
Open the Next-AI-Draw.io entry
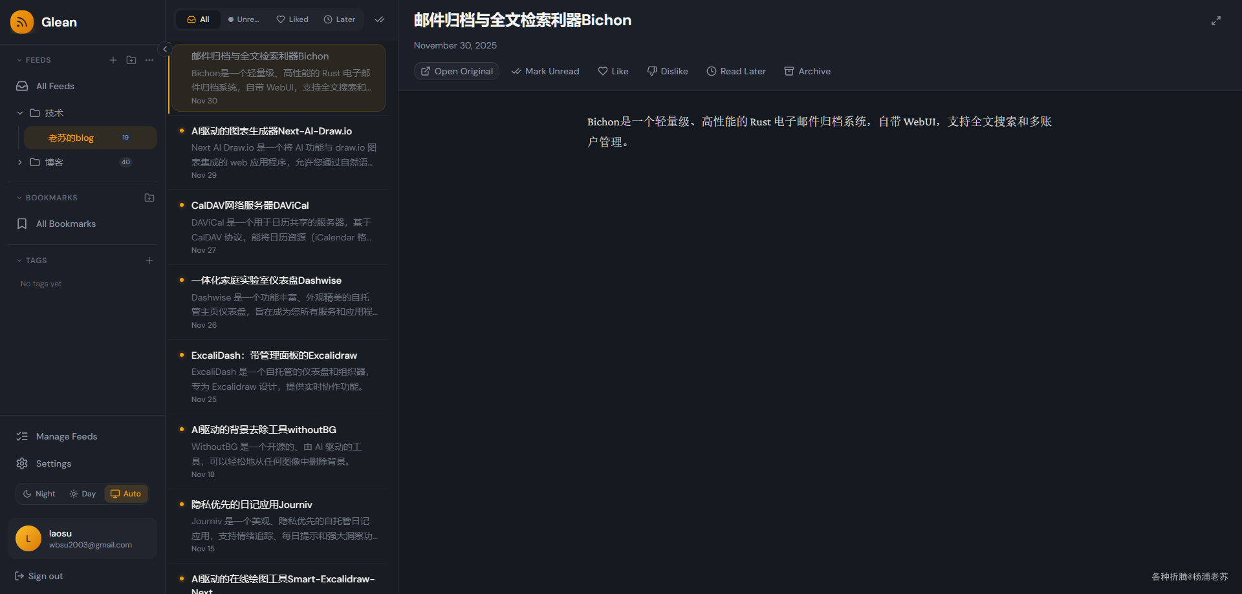pyautogui.click(x=278, y=153)
